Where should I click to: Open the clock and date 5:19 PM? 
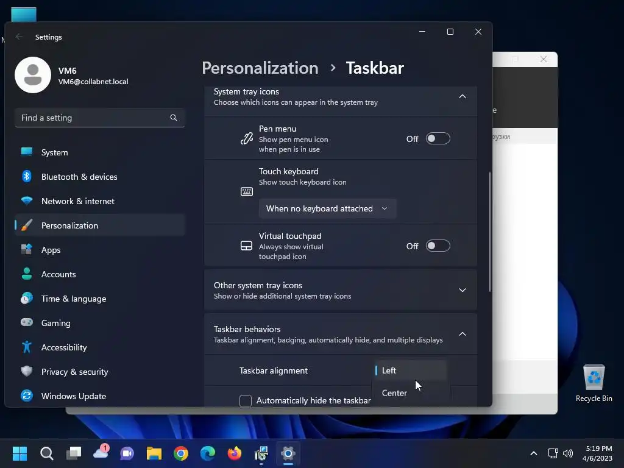click(598, 453)
